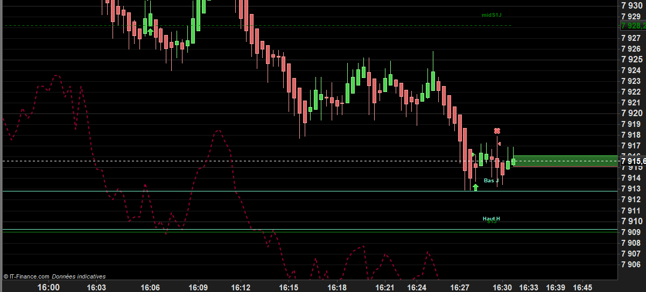Viewport: 646px width, 292px height.
Task: Click the 7 911 price axis label
Action: [630, 210]
